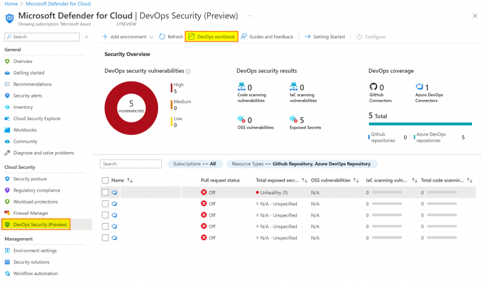Close the DevOps Security blade with X

(x=475, y=16)
